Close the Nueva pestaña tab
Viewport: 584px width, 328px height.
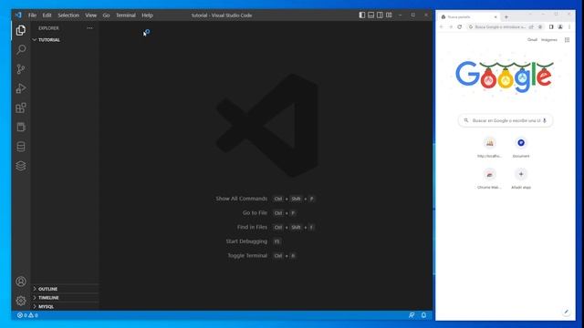click(x=495, y=17)
